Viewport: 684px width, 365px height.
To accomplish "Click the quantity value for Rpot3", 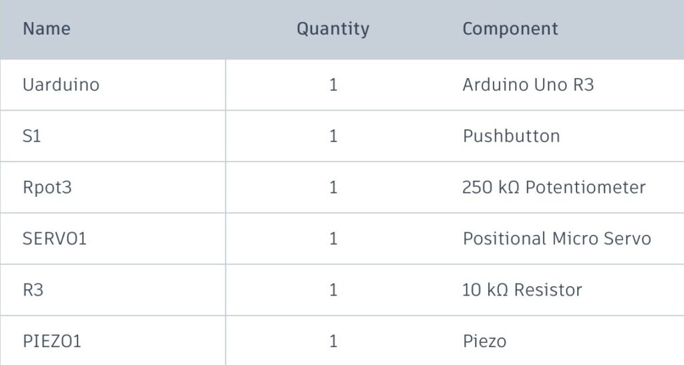I will coord(333,188).
